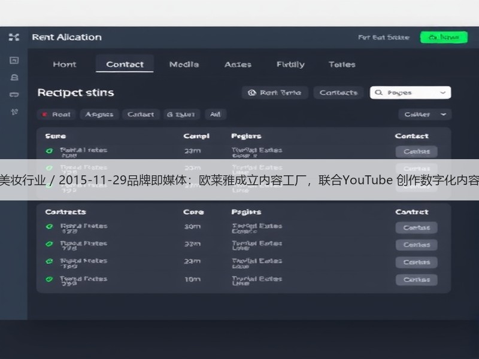
Task: Toggle the G Eguat filter chip
Action: (x=181, y=114)
